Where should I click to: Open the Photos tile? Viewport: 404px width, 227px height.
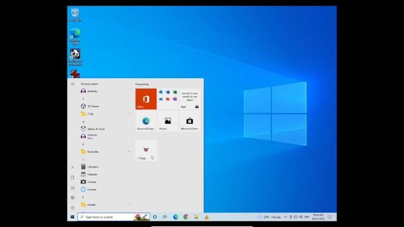168,121
